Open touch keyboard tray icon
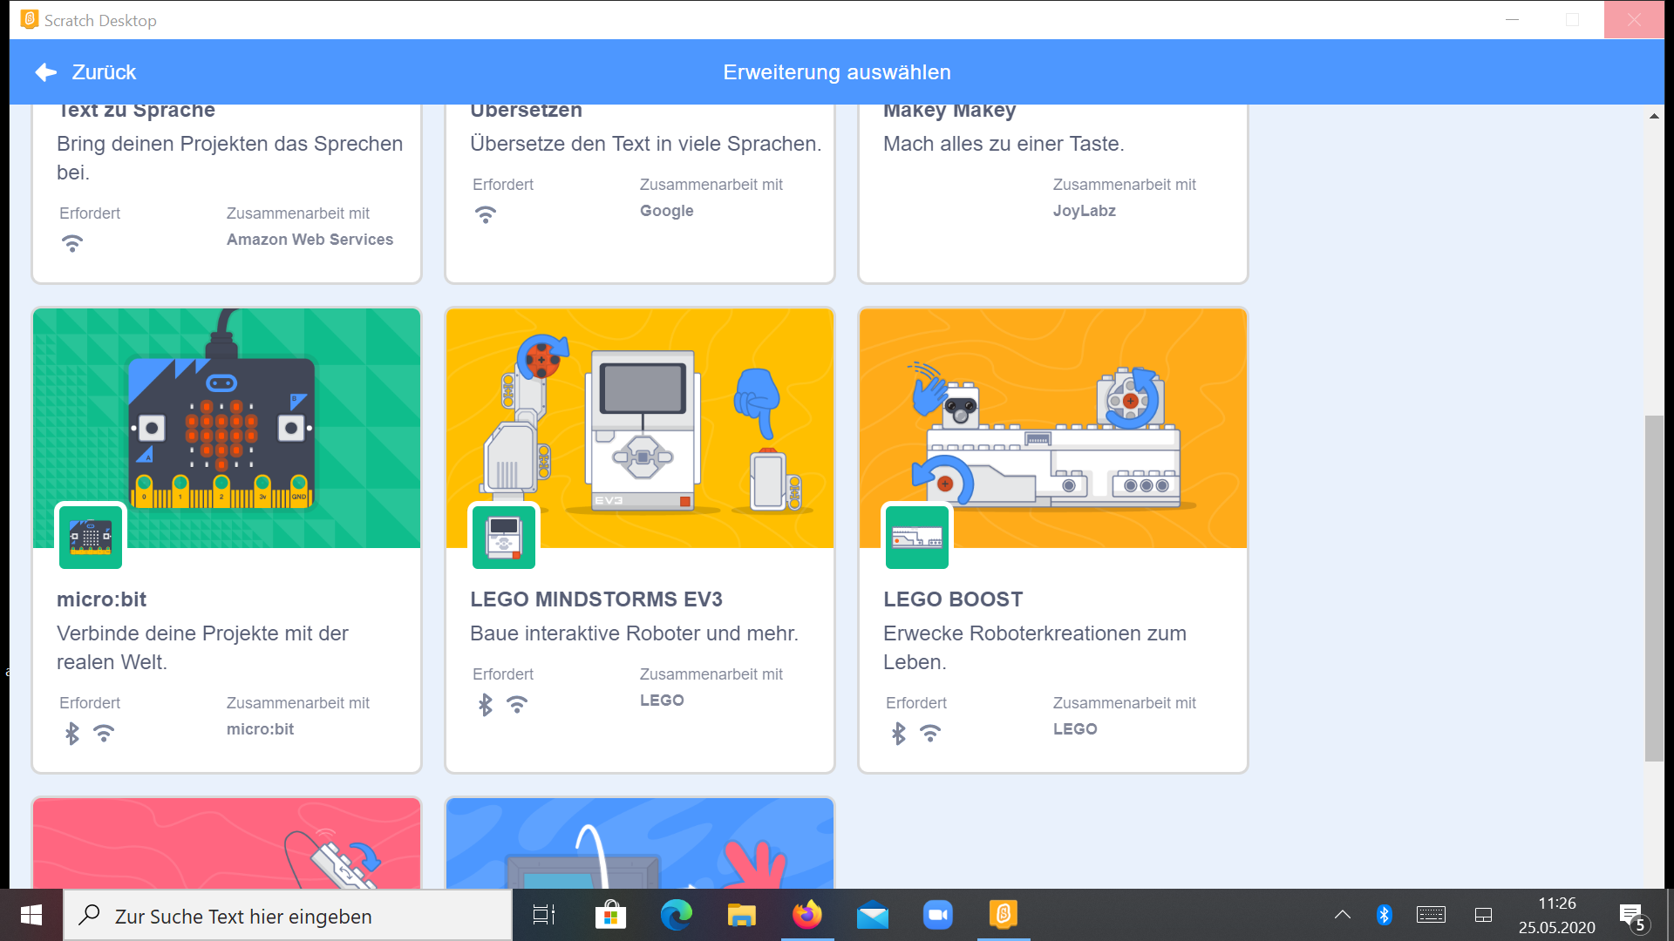 click(x=1431, y=915)
